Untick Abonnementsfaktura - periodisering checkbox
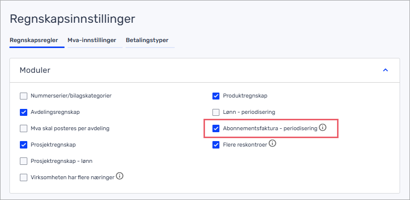This screenshot has height=200, width=410. click(216, 129)
